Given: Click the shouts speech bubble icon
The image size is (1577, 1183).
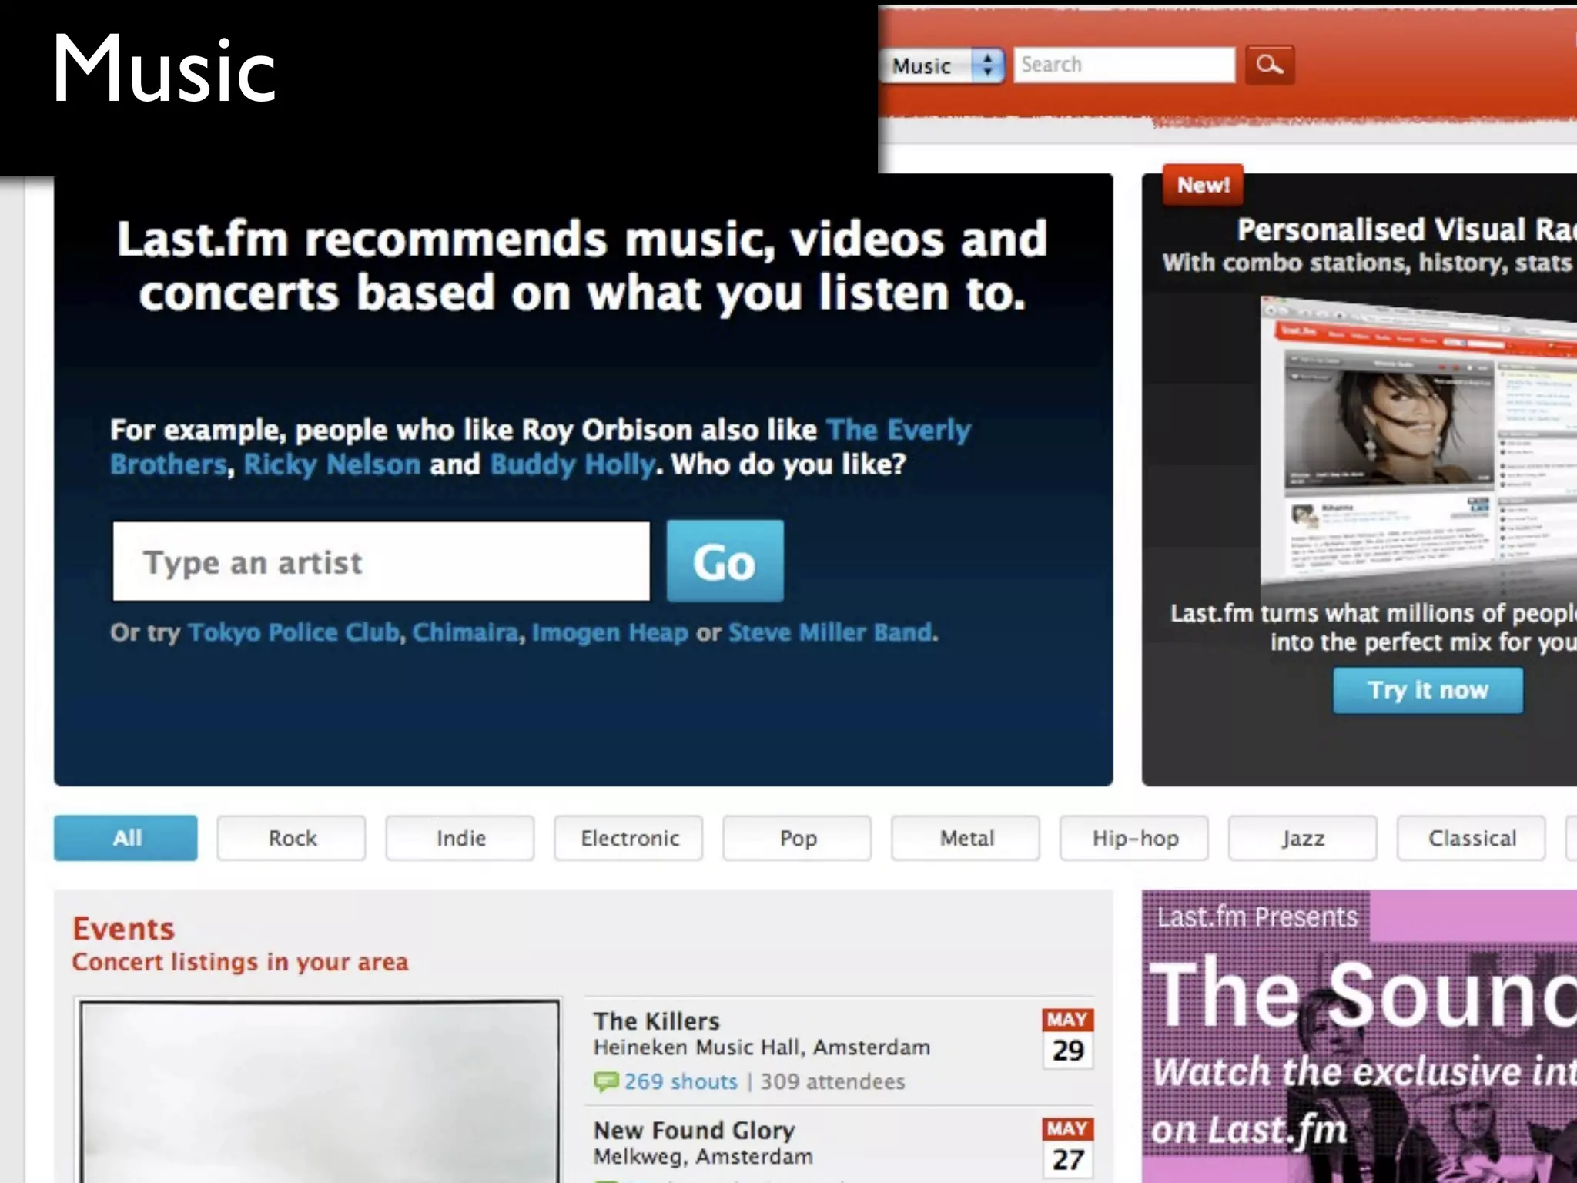Looking at the screenshot, I should coord(606,1082).
